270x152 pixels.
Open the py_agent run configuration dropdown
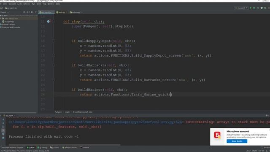(x=241, y=8)
